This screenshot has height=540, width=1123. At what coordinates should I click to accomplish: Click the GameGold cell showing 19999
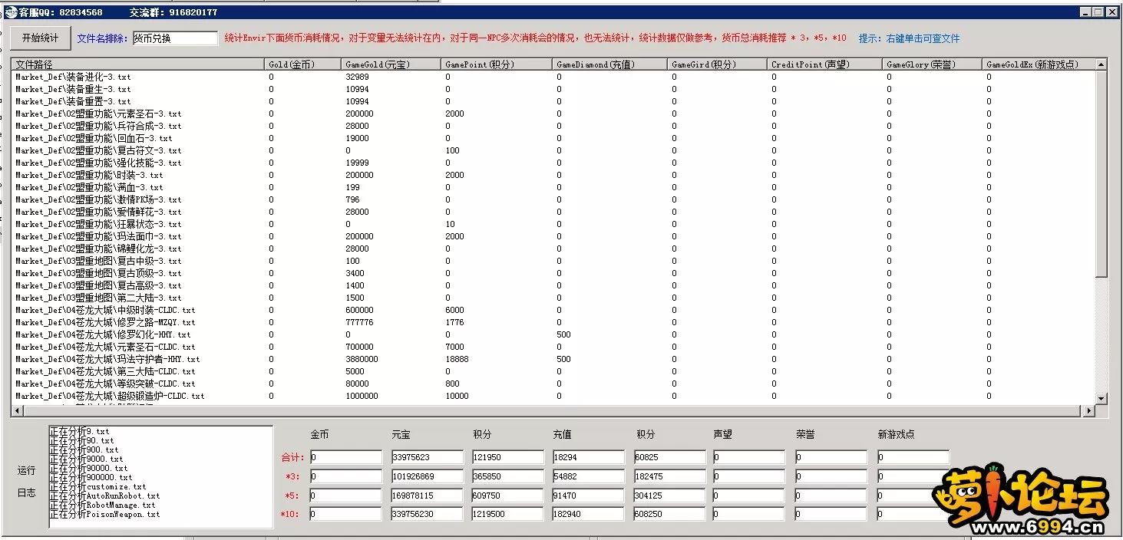[357, 163]
